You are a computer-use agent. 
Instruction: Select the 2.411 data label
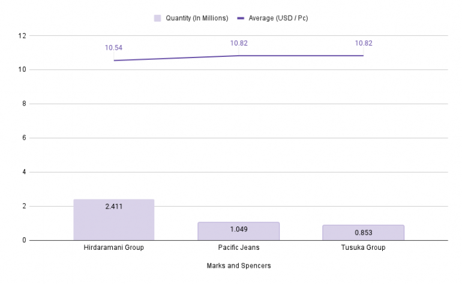(x=114, y=207)
